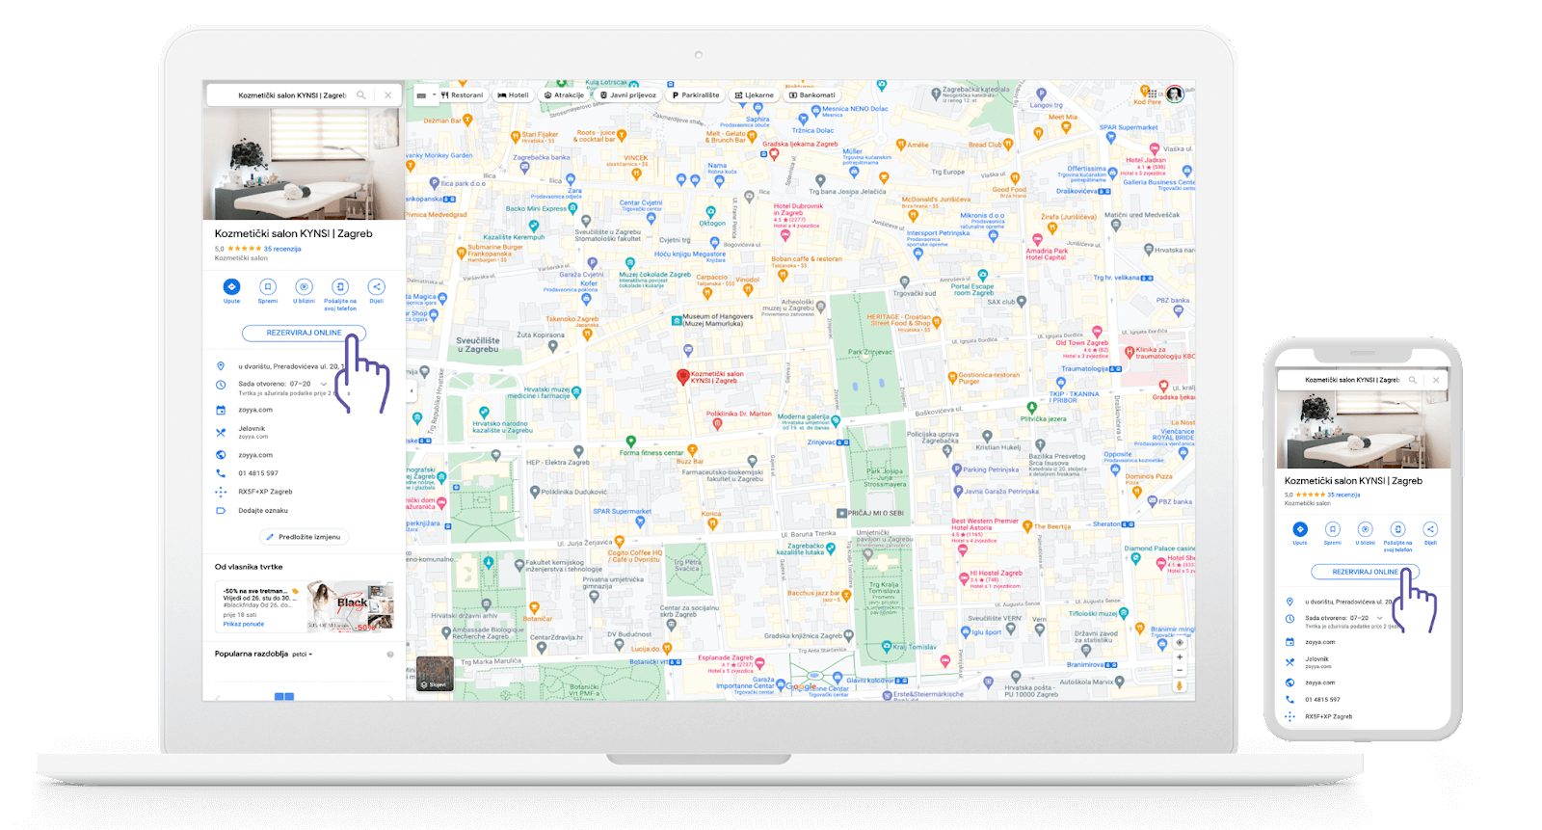Select the Atrakcije filter chip

(x=564, y=95)
